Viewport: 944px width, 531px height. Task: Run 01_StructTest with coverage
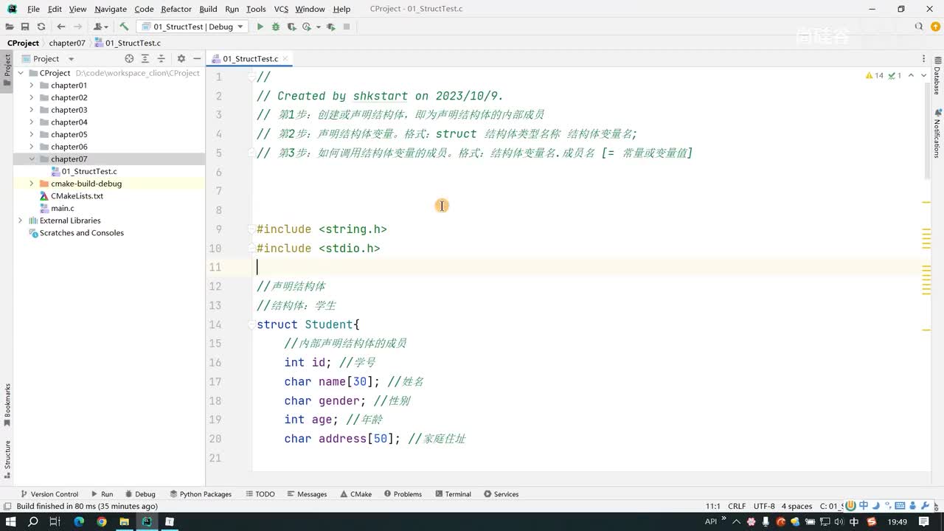coord(291,27)
